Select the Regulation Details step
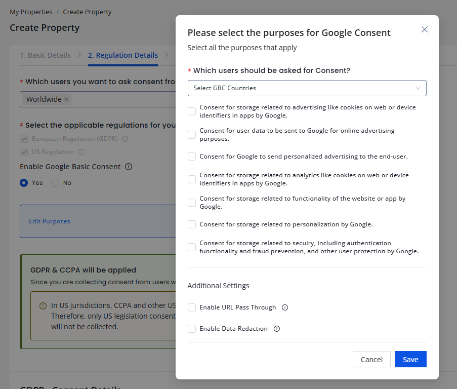 [122, 55]
